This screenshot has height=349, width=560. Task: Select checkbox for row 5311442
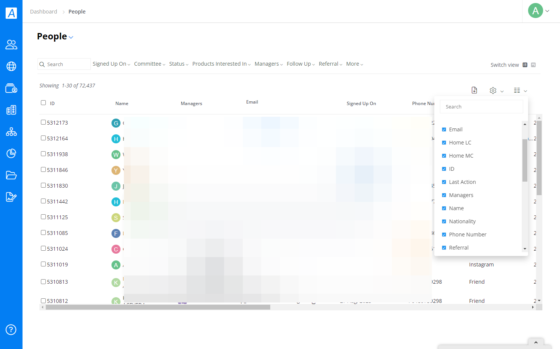pos(43,201)
